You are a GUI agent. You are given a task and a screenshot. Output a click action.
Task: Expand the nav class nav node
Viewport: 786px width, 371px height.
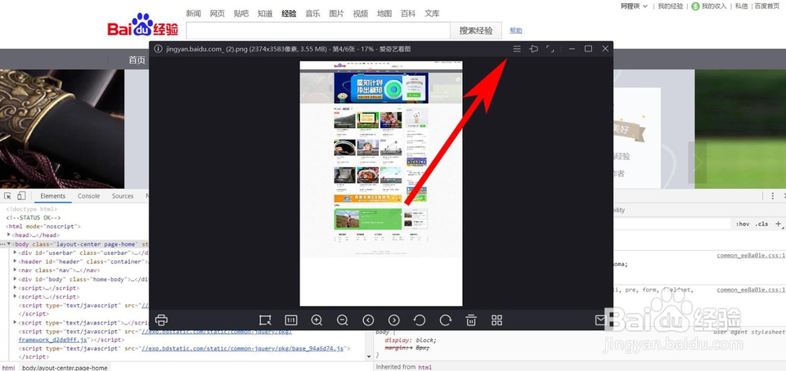[14, 271]
